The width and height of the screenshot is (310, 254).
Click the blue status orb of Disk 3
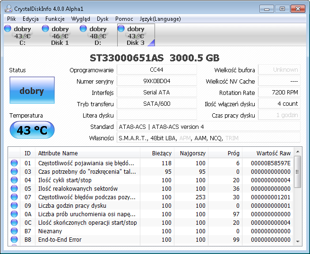click(121, 28)
